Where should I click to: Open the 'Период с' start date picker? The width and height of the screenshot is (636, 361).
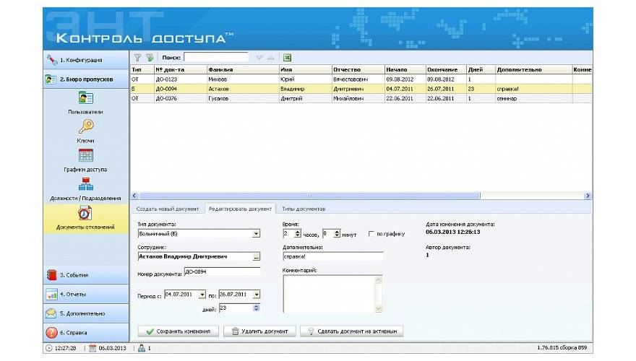pyautogui.click(x=202, y=295)
